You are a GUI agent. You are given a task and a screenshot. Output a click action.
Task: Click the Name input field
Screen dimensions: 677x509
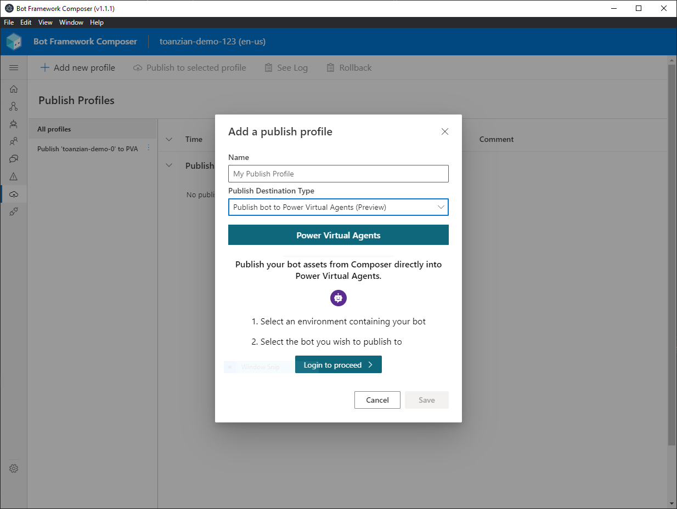point(338,174)
